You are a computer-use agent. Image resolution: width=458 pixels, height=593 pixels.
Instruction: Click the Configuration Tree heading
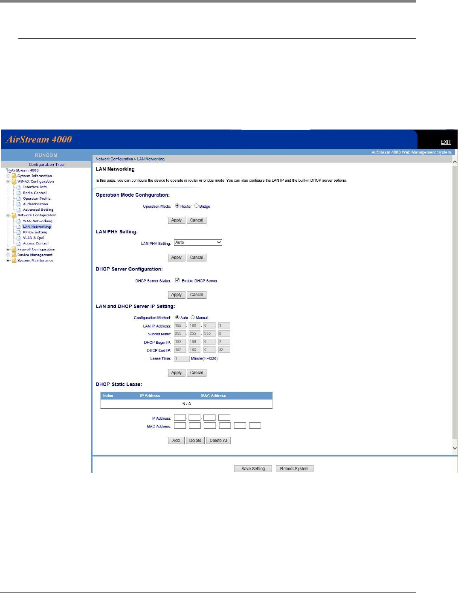click(46, 164)
